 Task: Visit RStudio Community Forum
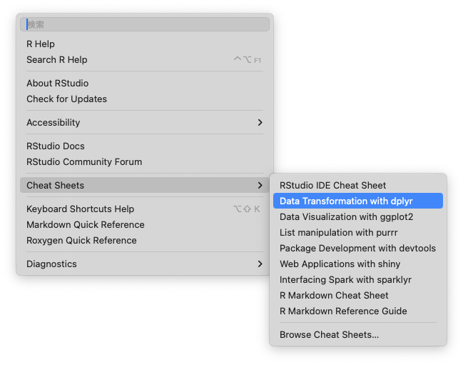point(84,162)
